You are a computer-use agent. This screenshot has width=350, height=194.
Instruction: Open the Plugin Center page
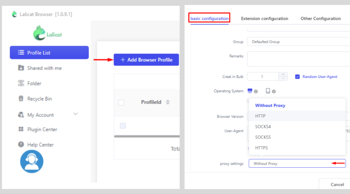point(42,129)
